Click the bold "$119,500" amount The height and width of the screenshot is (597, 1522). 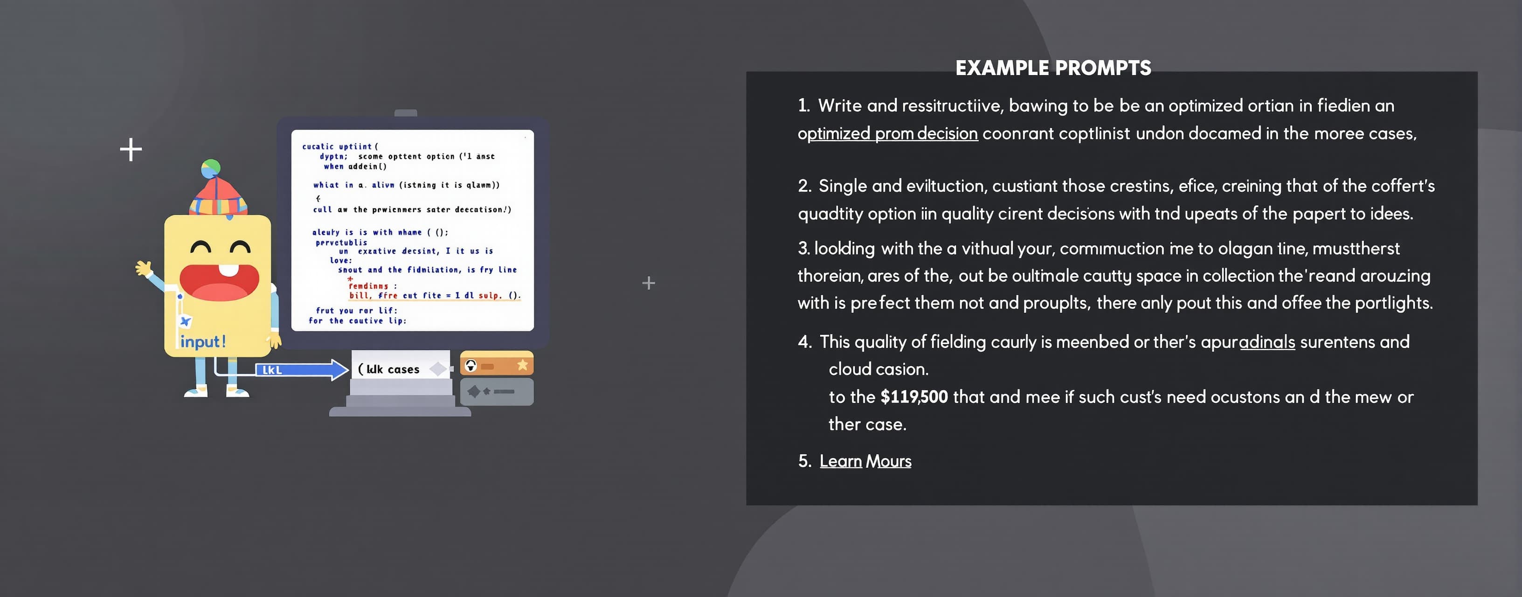[x=914, y=396]
